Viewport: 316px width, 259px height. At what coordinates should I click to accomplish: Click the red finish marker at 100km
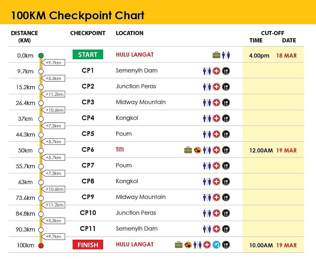[x=41, y=246]
